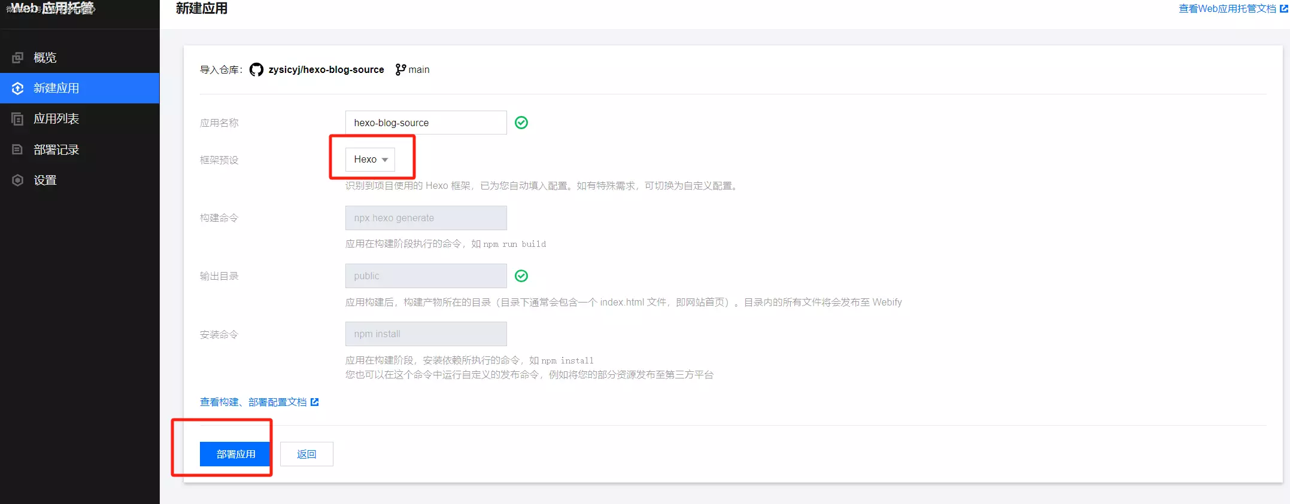The width and height of the screenshot is (1290, 504).
Task: Open the Hexo framework preset dropdown
Action: click(370, 160)
